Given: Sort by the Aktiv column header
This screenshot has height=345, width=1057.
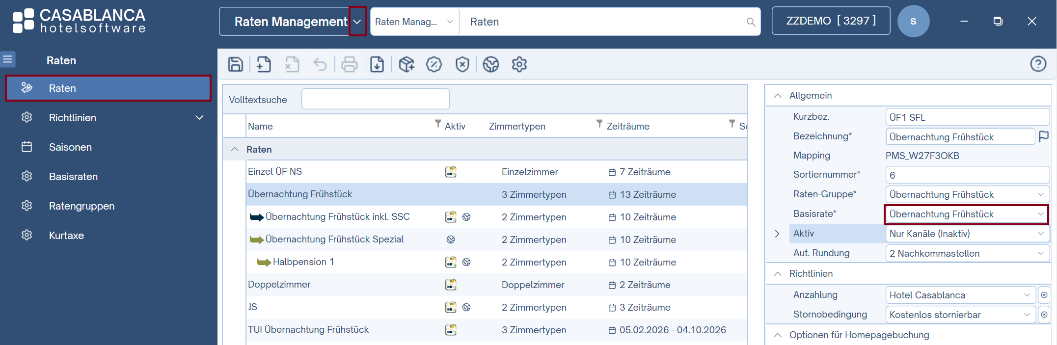Looking at the screenshot, I should [455, 126].
